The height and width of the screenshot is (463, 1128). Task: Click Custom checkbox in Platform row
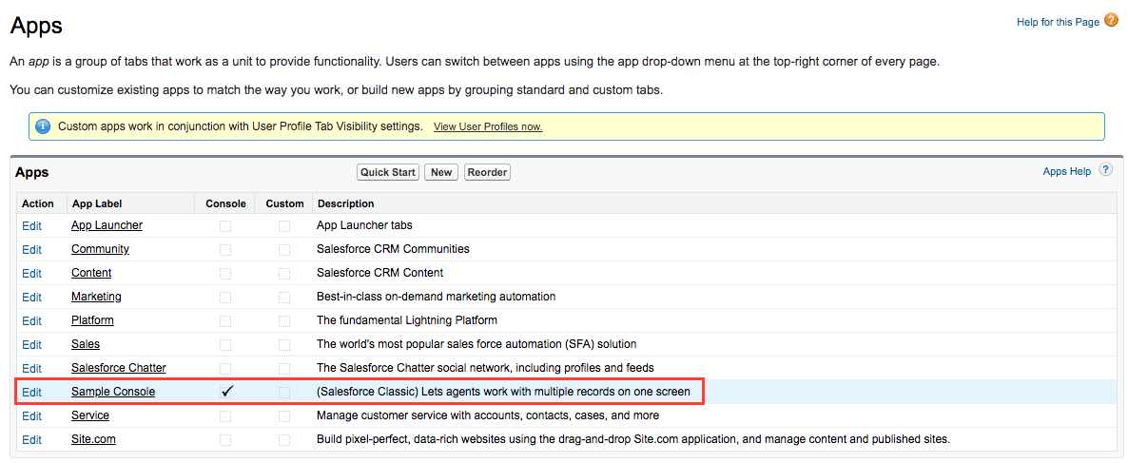(x=284, y=321)
